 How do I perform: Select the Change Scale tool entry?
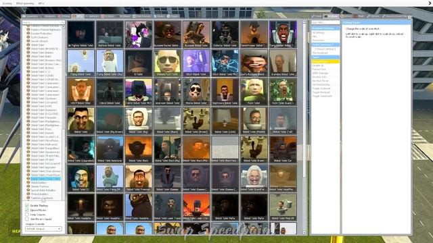tap(325, 61)
